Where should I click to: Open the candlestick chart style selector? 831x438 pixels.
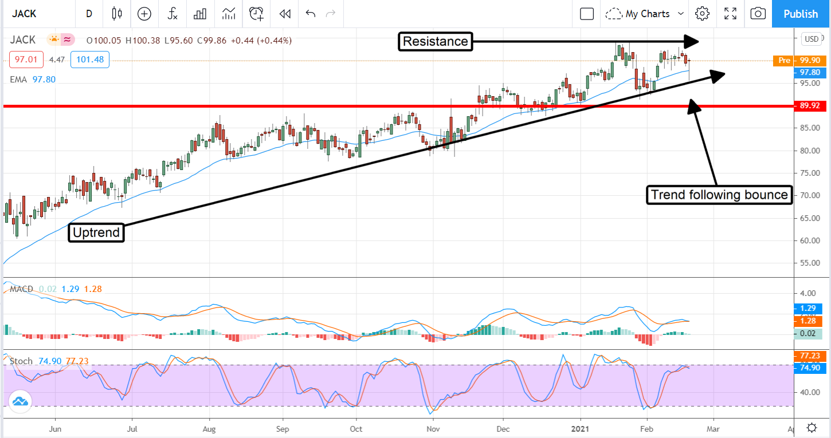pos(117,14)
